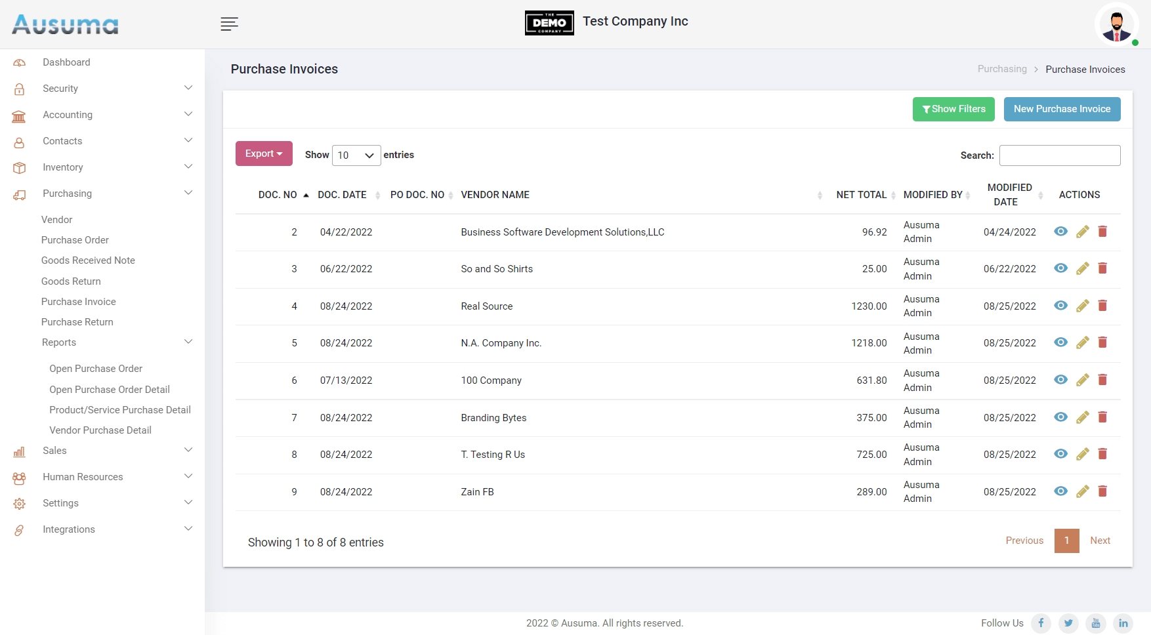Open the Facebook follow icon
Screen dimensions: 1151x637
[1041, 623]
